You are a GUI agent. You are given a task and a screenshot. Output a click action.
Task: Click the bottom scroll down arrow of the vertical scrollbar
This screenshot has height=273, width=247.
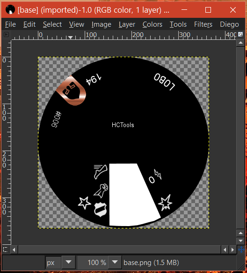coord(240,241)
